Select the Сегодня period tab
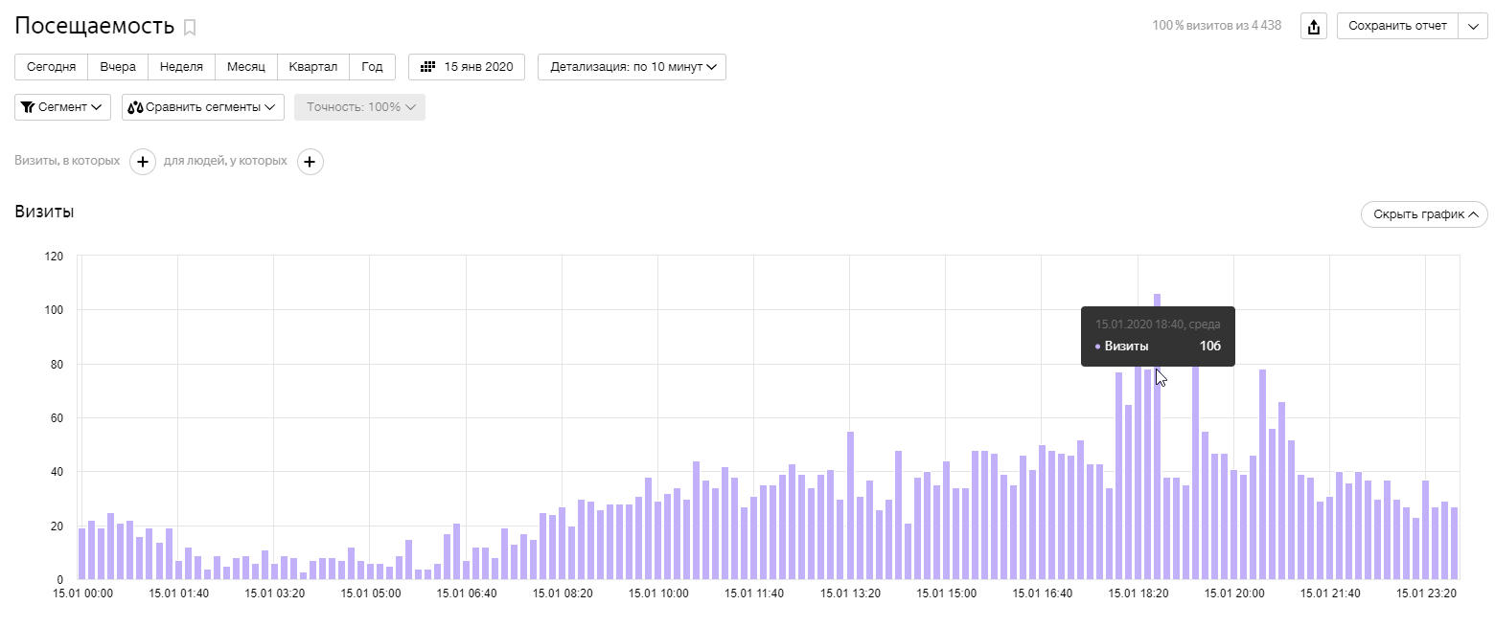This screenshot has width=1495, height=627. pos(52,67)
